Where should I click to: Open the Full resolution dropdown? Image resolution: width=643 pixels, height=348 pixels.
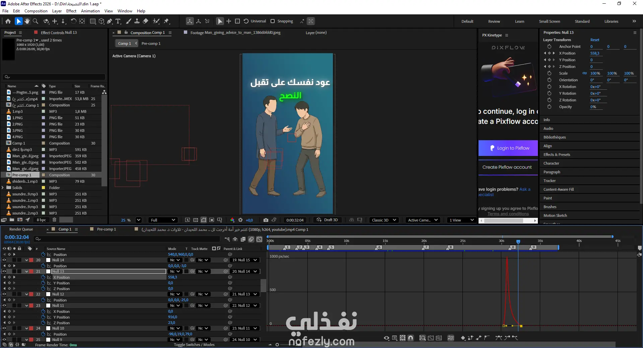point(163,220)
